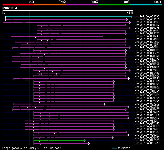Click the yellow gap marker under the UniRef100_B8HNX9 bar
The width and height of the screenshot is (164, 150).
(x=31, y=66)
